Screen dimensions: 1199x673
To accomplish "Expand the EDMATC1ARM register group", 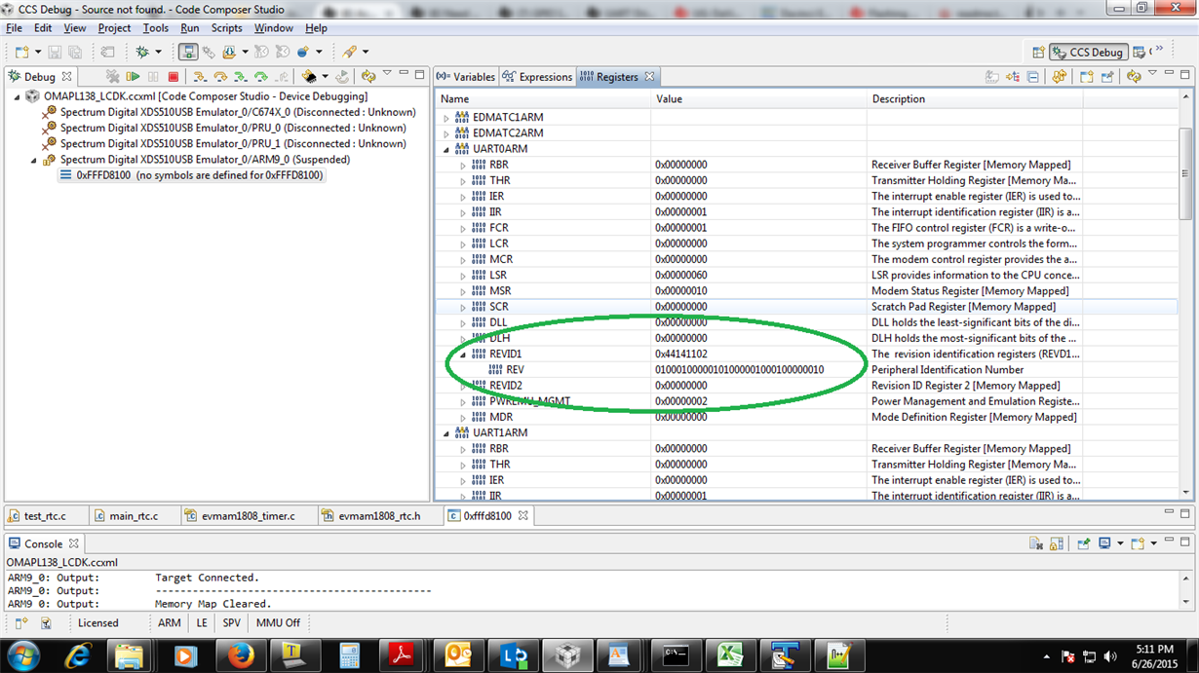I will point(446,118).
